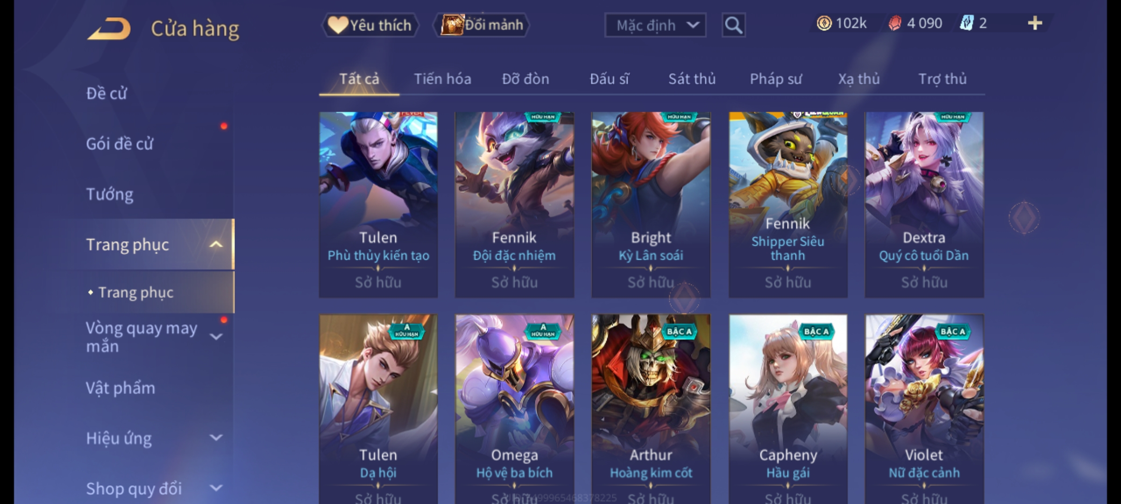Expand the Shop quy đổi section
Viewport: 1121px width, 504px height.
click(x=216, y=488)
